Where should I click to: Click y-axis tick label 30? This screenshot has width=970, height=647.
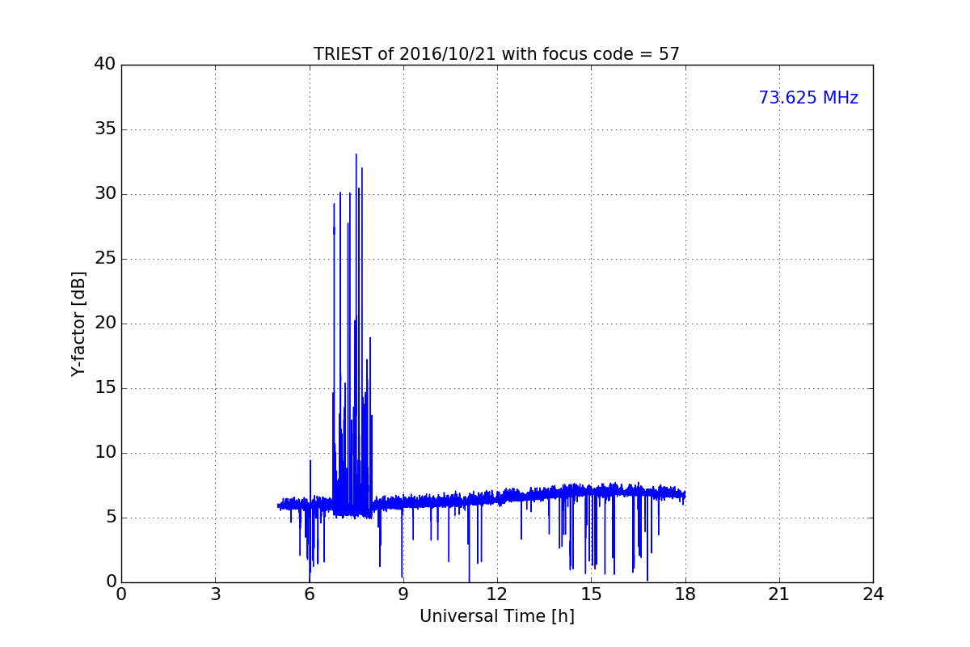105,194
